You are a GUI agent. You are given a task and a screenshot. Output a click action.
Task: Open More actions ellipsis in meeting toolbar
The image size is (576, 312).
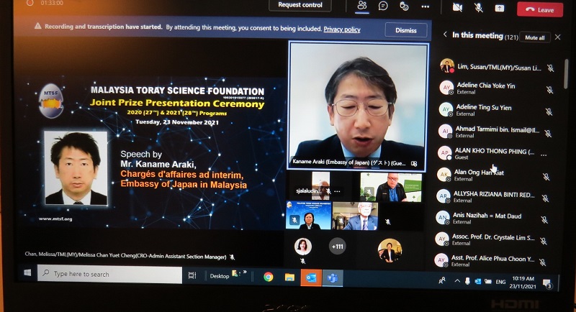tap(426, 6)
